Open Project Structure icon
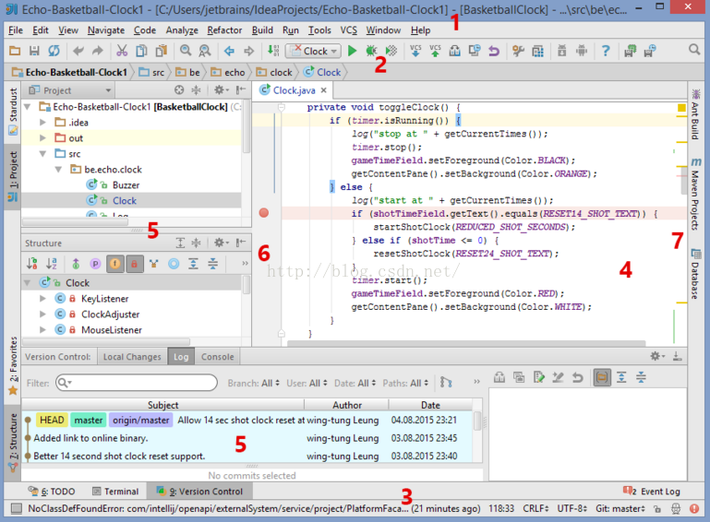Viewport: 710px width, 522px height. coord(537,51)
